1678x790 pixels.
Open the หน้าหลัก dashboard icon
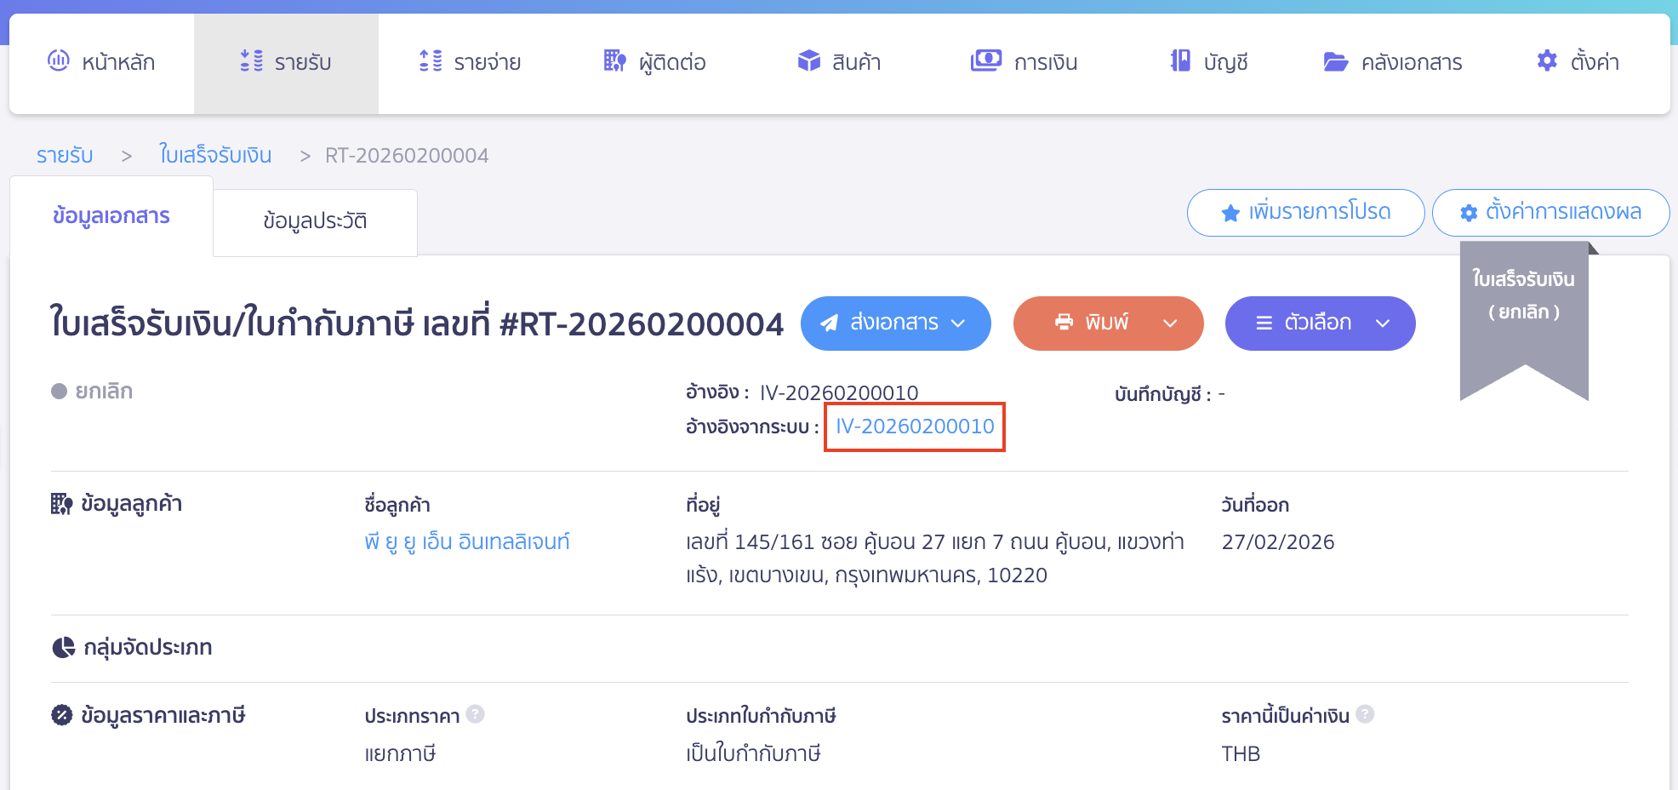click(58, 60)
